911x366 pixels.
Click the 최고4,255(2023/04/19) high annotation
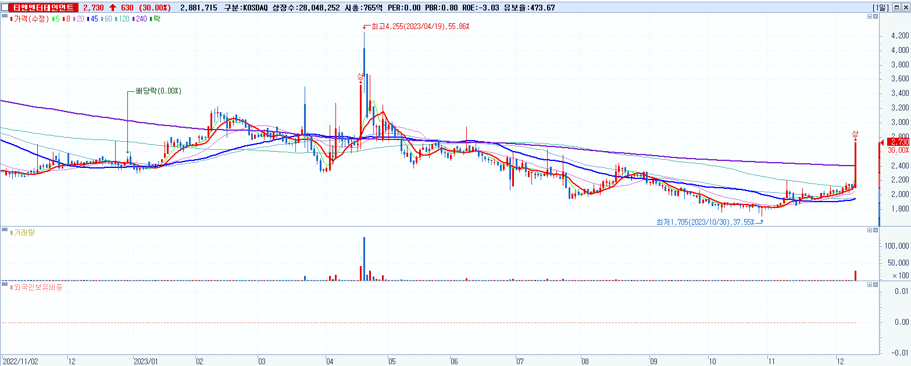(420, 27)
